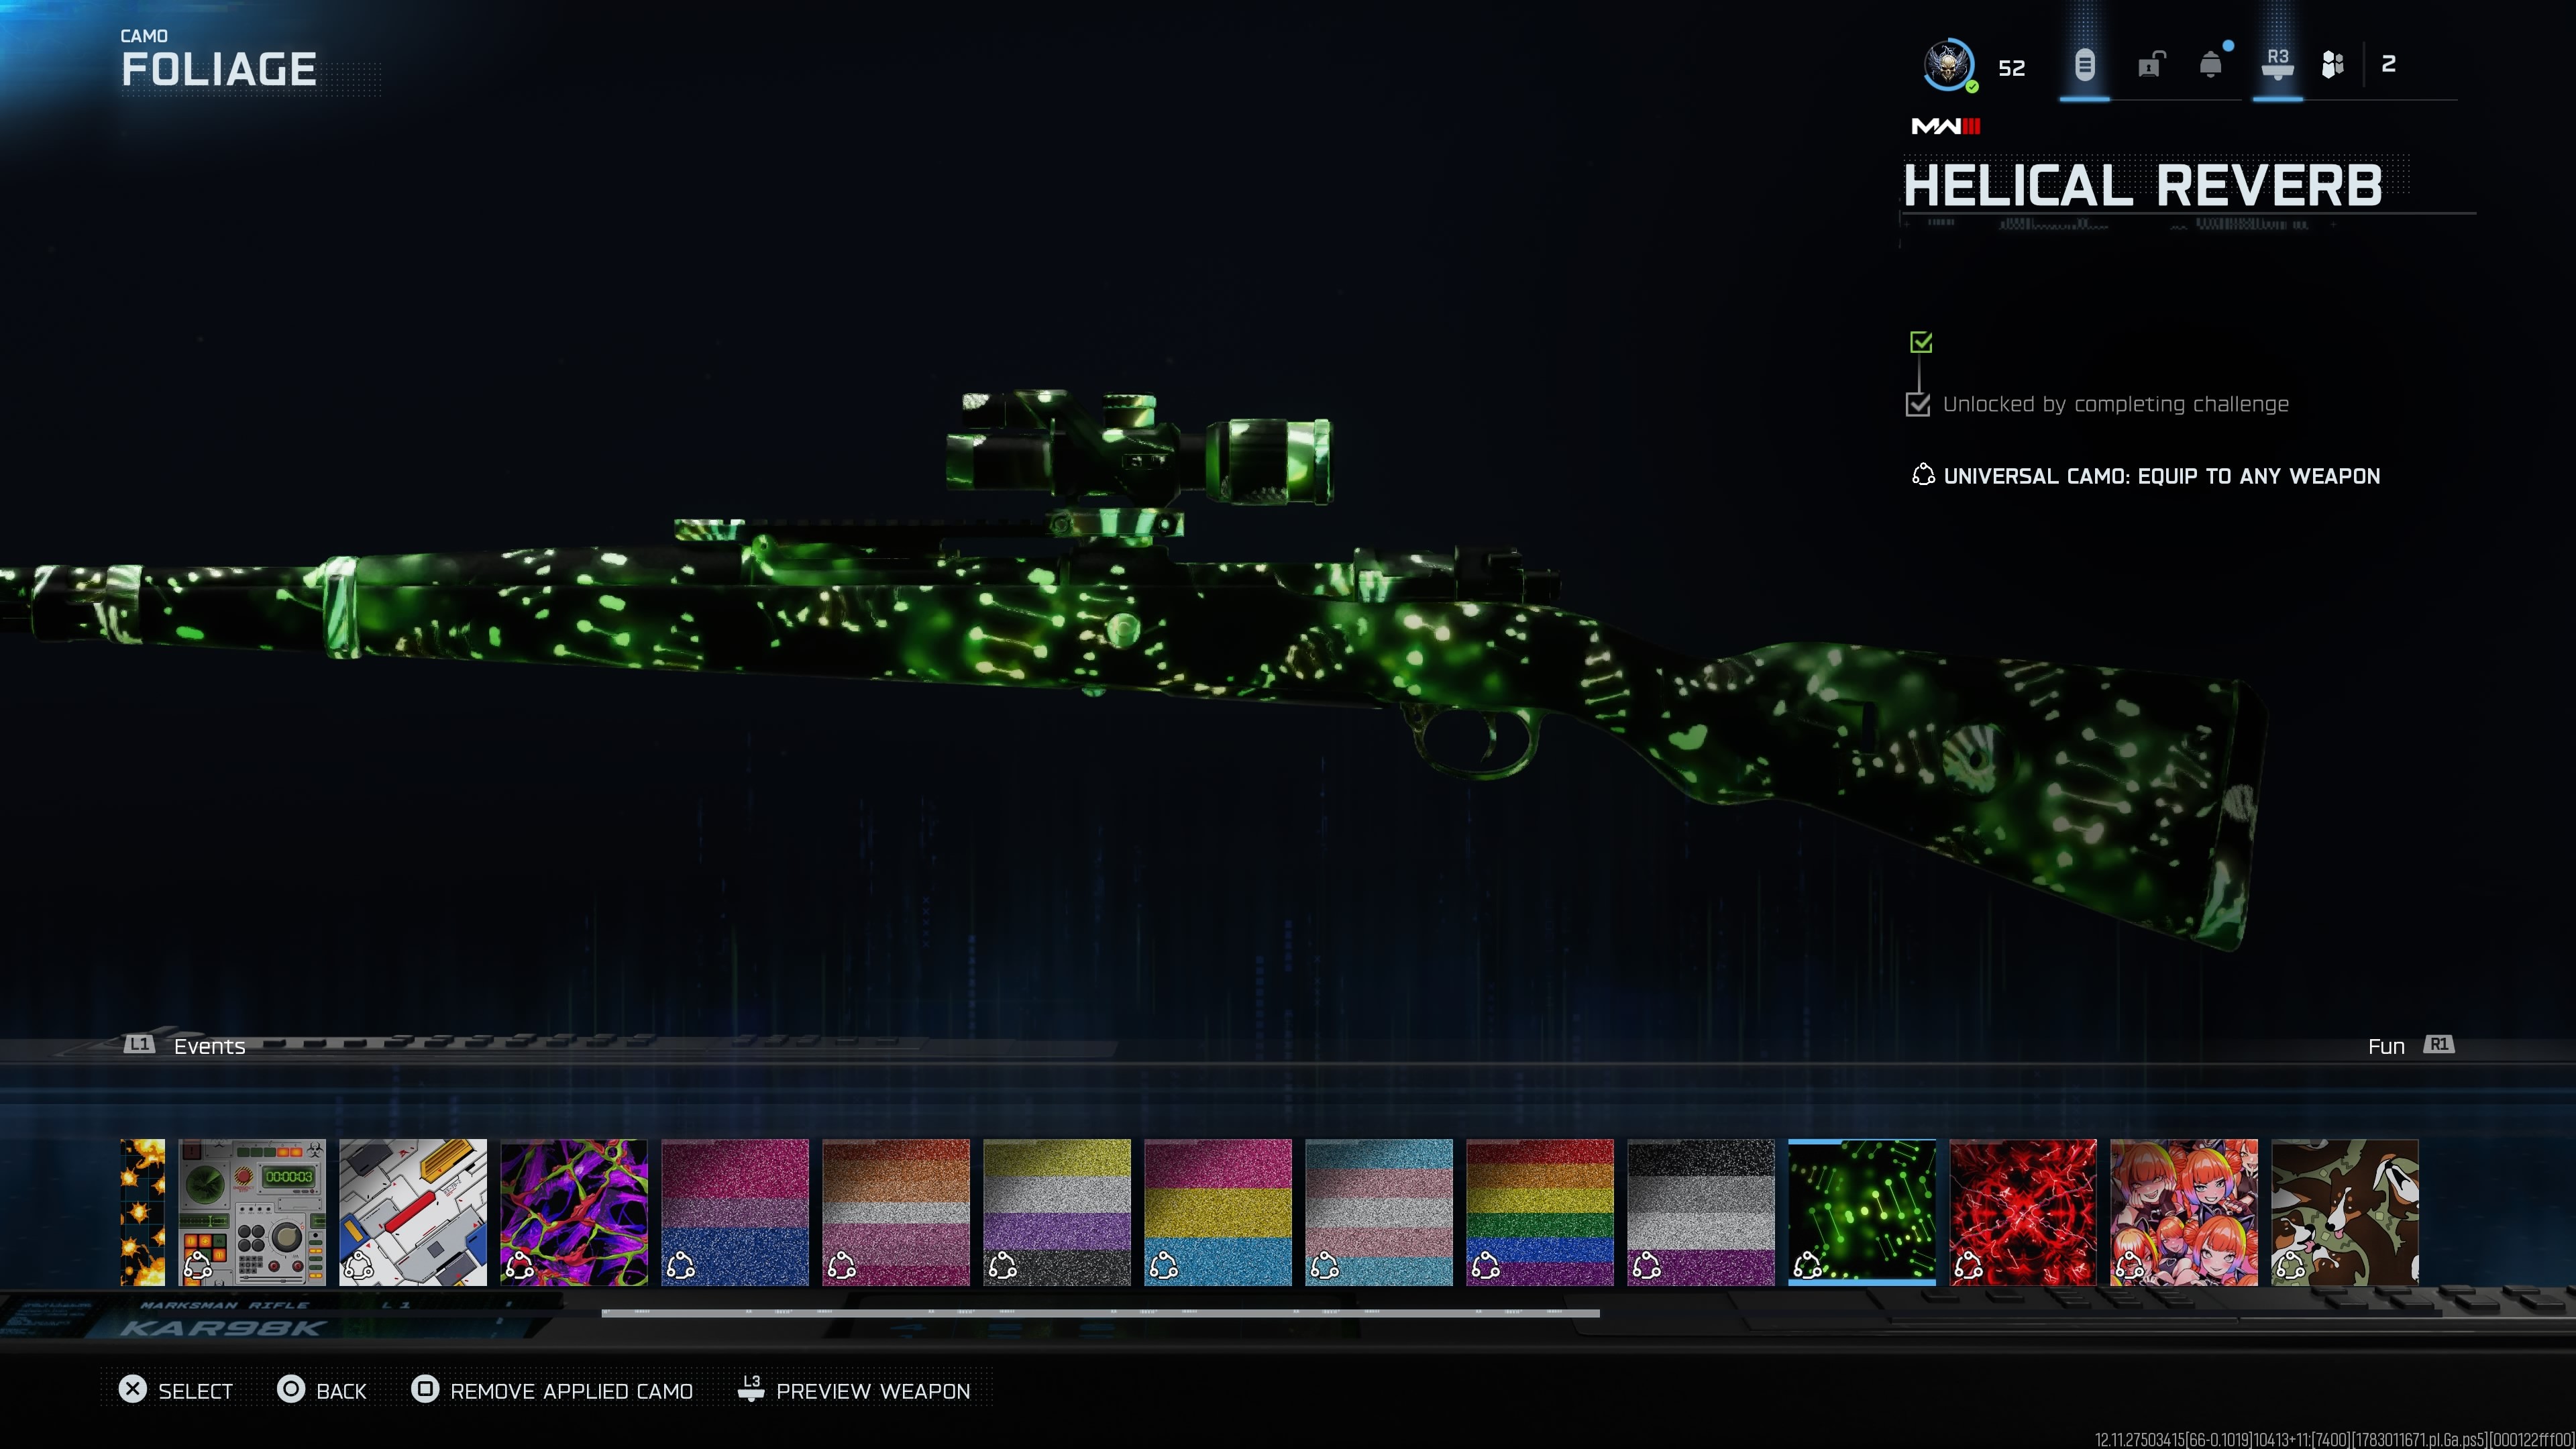Click the UNIVERSAL CAMO: EQUIP TO ANY WEAPON text

2161,476
